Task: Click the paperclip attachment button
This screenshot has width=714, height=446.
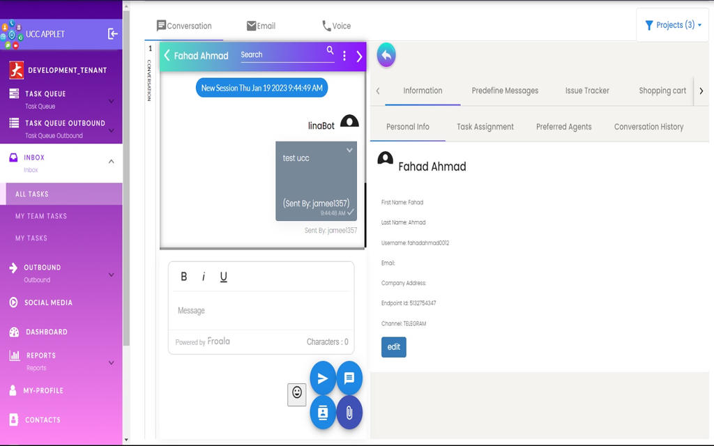Action: 349,413
